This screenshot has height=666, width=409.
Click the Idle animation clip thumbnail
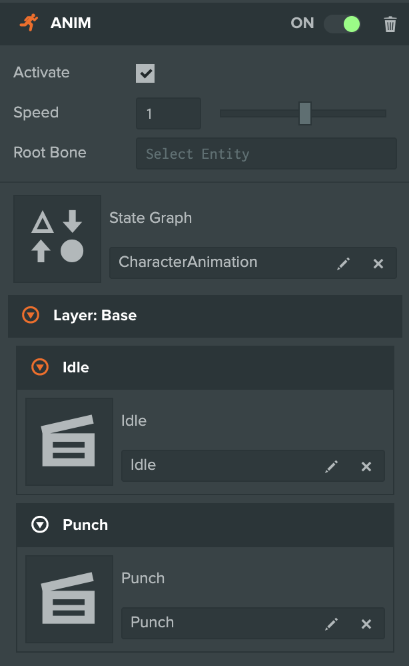pyautogui.click(x=69, y=442)
